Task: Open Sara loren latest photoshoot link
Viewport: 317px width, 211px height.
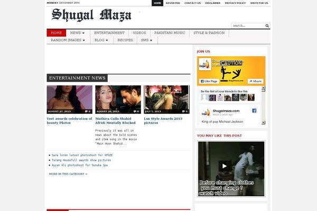Action: click(x=82, y=155)
